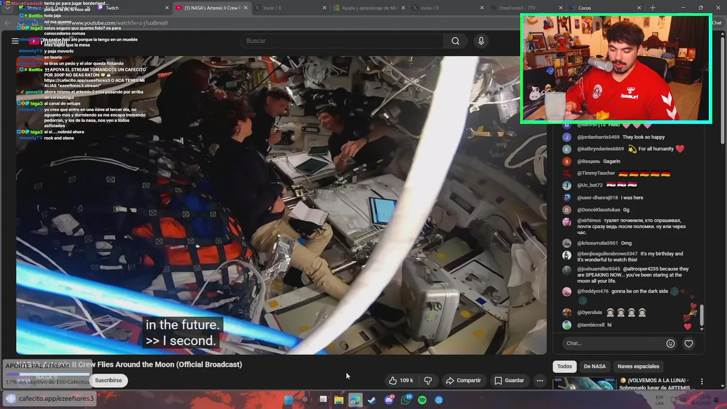Start voice search with the microphone icon
The image size is (727, 409).
(481, 41)
